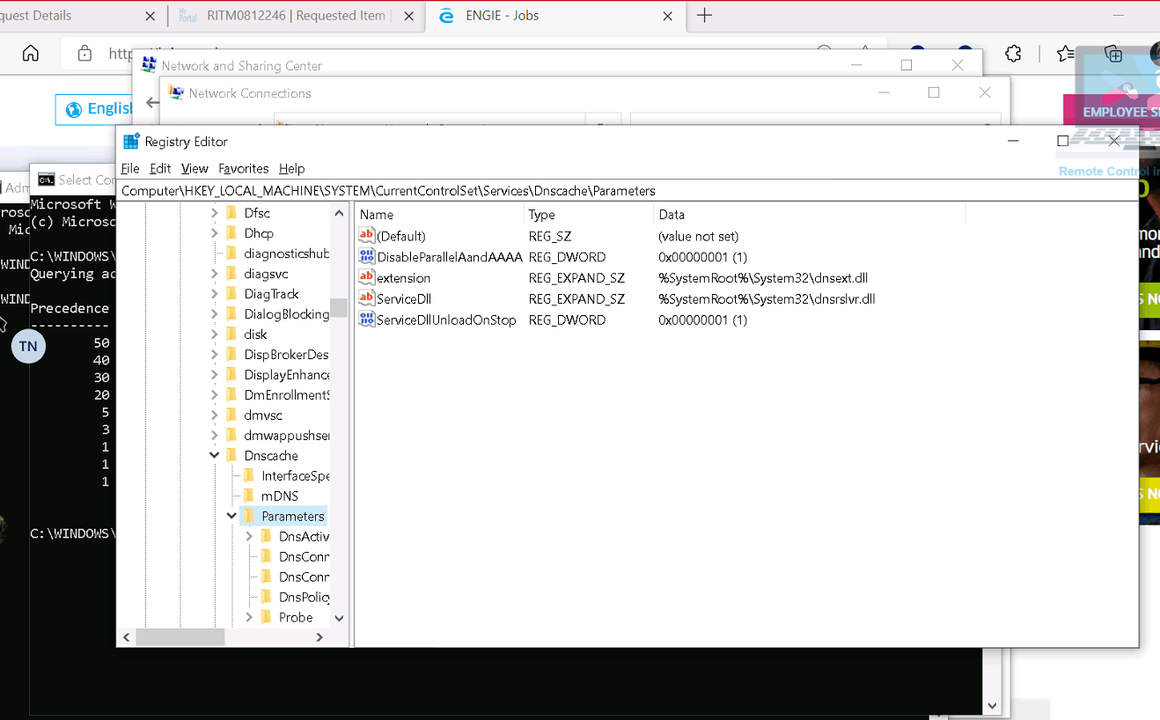Screen dimensions: 1160x720
Task: Click the icon next to the extension value
Action: [367, 278]
